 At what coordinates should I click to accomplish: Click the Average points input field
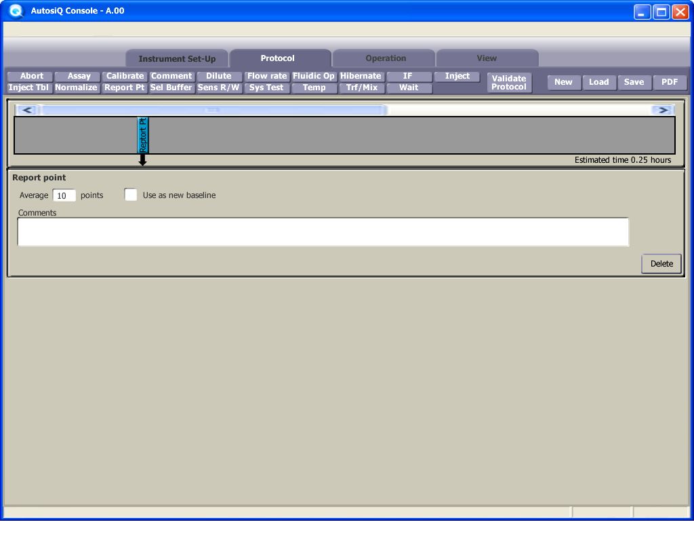point(64,195)
